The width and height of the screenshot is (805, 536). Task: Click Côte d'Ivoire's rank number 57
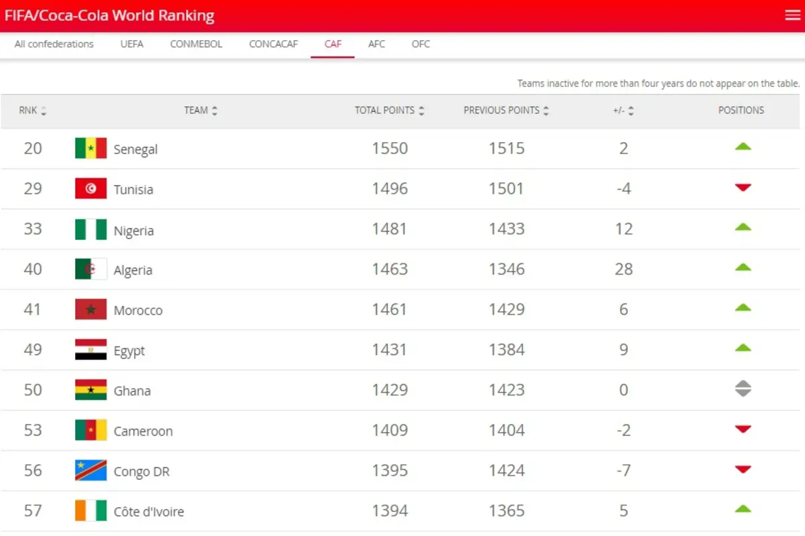pos(33,511)
